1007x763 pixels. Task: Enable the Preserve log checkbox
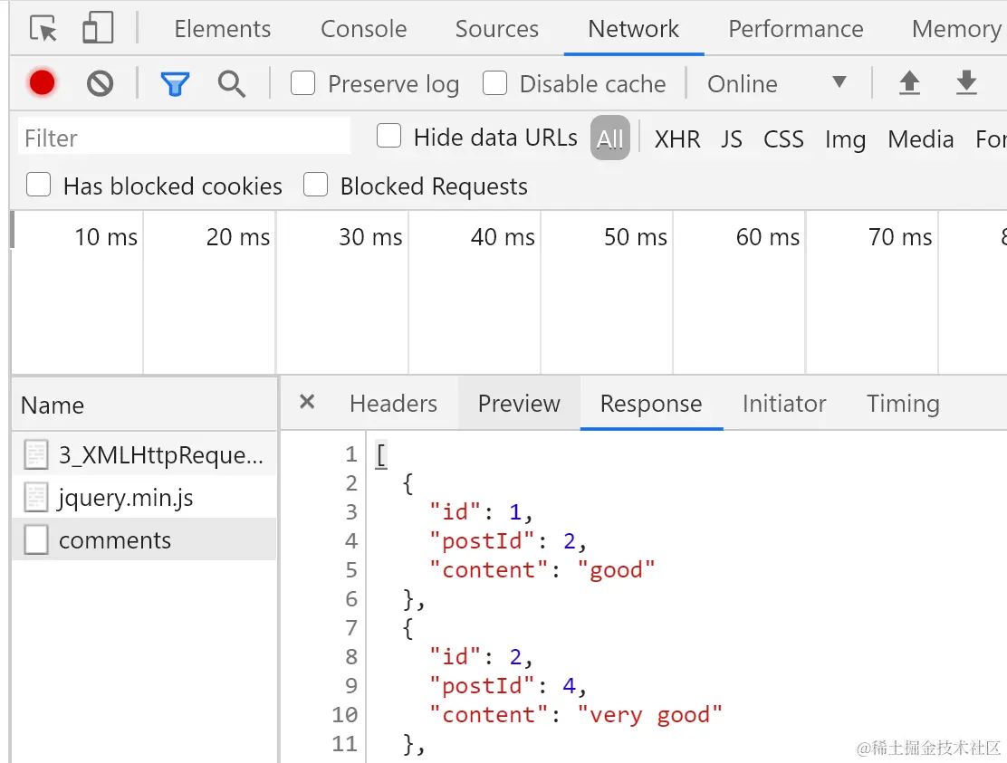303,84
